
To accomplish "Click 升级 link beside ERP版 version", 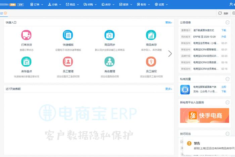I will coord(224,37).
